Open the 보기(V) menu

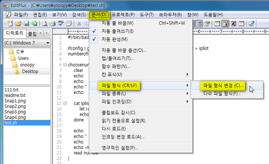click(x=59, y=15)
